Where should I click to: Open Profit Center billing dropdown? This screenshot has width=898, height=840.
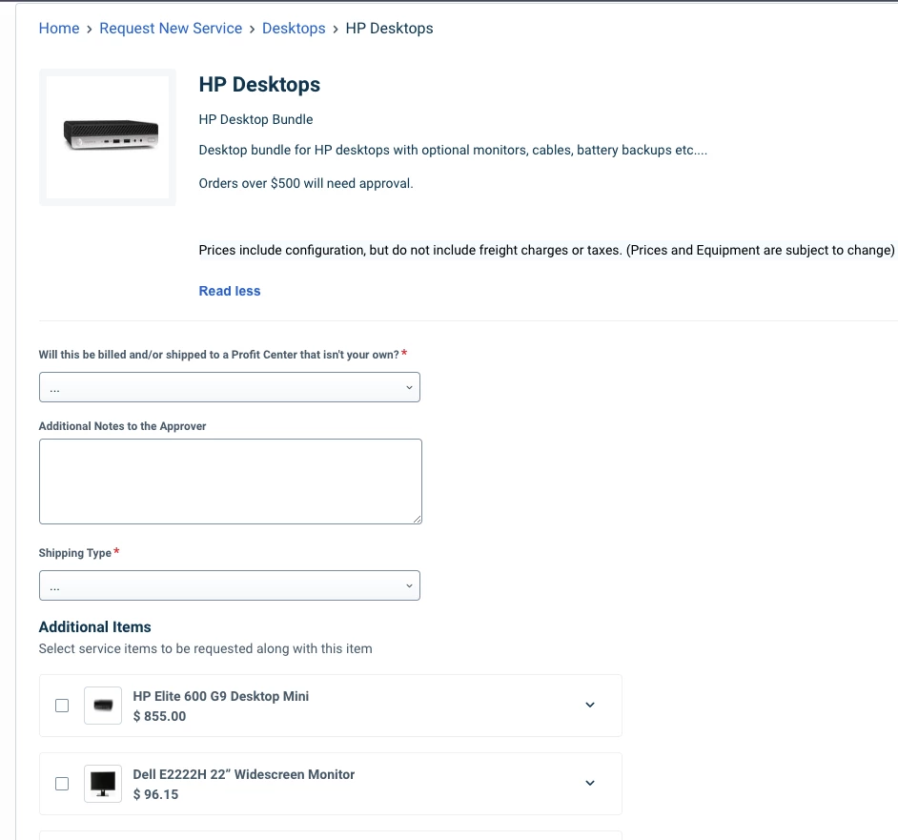[x=230, y=387]
